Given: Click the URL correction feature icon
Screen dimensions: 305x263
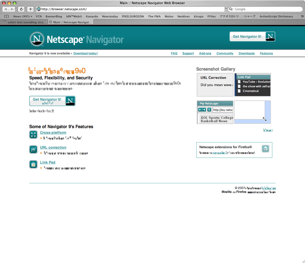Looking at the screenshot, I should [33, 149].
